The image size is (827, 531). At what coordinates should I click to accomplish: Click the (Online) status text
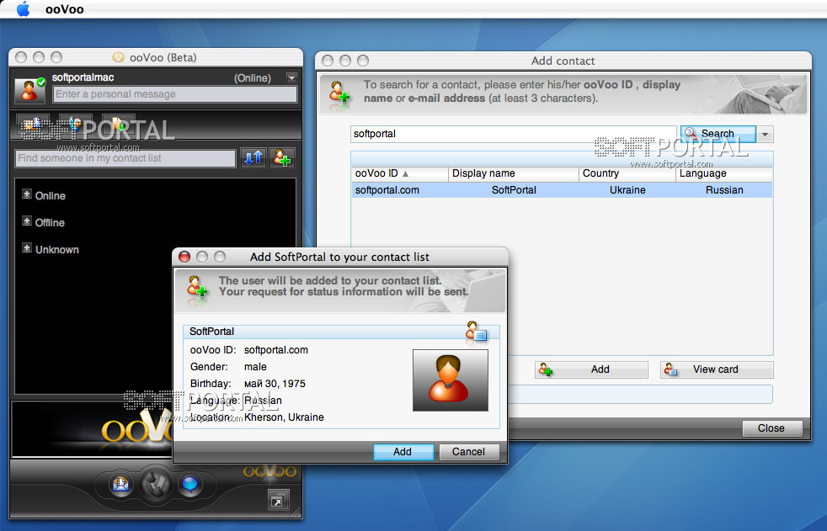[x=253, y=78]
